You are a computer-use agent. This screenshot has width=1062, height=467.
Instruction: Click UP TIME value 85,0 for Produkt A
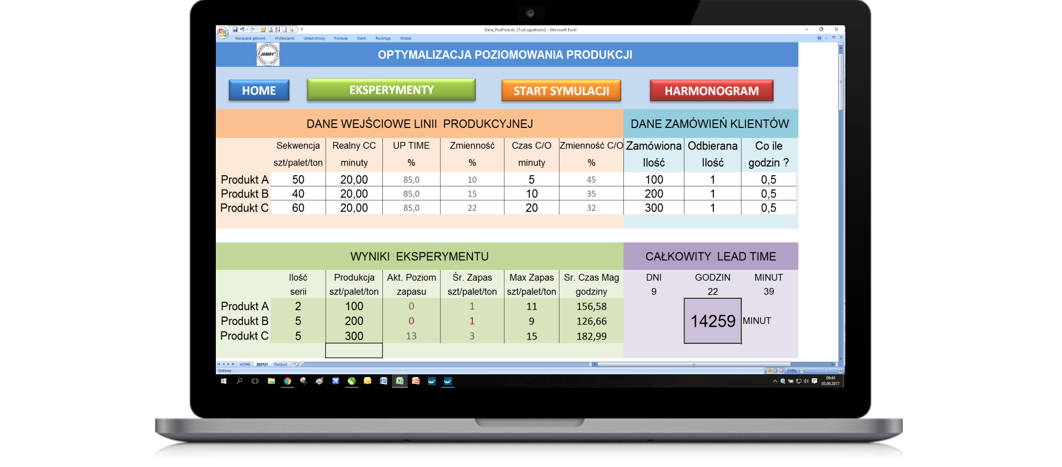411,179
